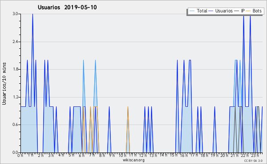Screen dimensions: 267x164
Task: Click the 'wikiscan.org' text below the chart
Action: [x=133, y=160]
